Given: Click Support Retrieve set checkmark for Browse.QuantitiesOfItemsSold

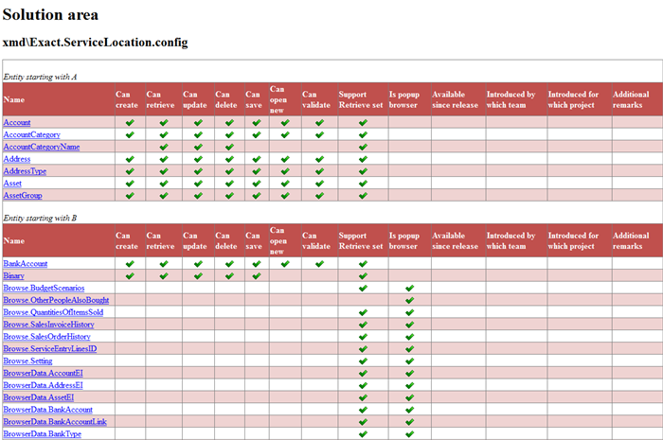Looking at the screenshot, I should pyautogui.click(x=363, y=313).
